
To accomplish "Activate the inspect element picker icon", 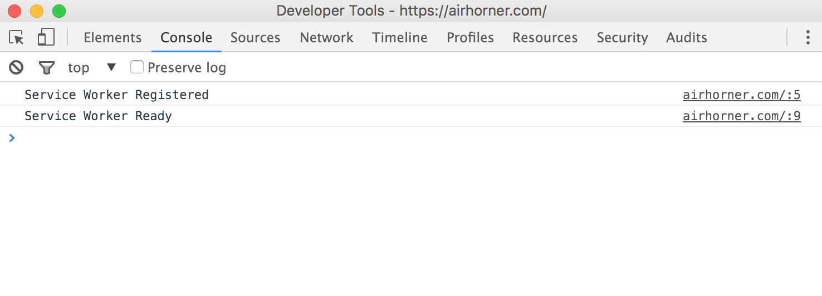I will point(17,38).
